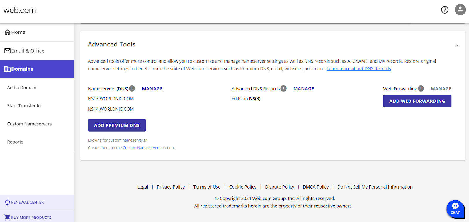
Task: Select NS13.WORLDNIC.COM nameserver text
Action: click(111, 99)
